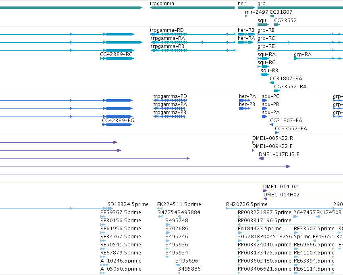This screenshot has height=275, width=343.
Task: Select the her-PB protein feature
Action: coord(245,108)
